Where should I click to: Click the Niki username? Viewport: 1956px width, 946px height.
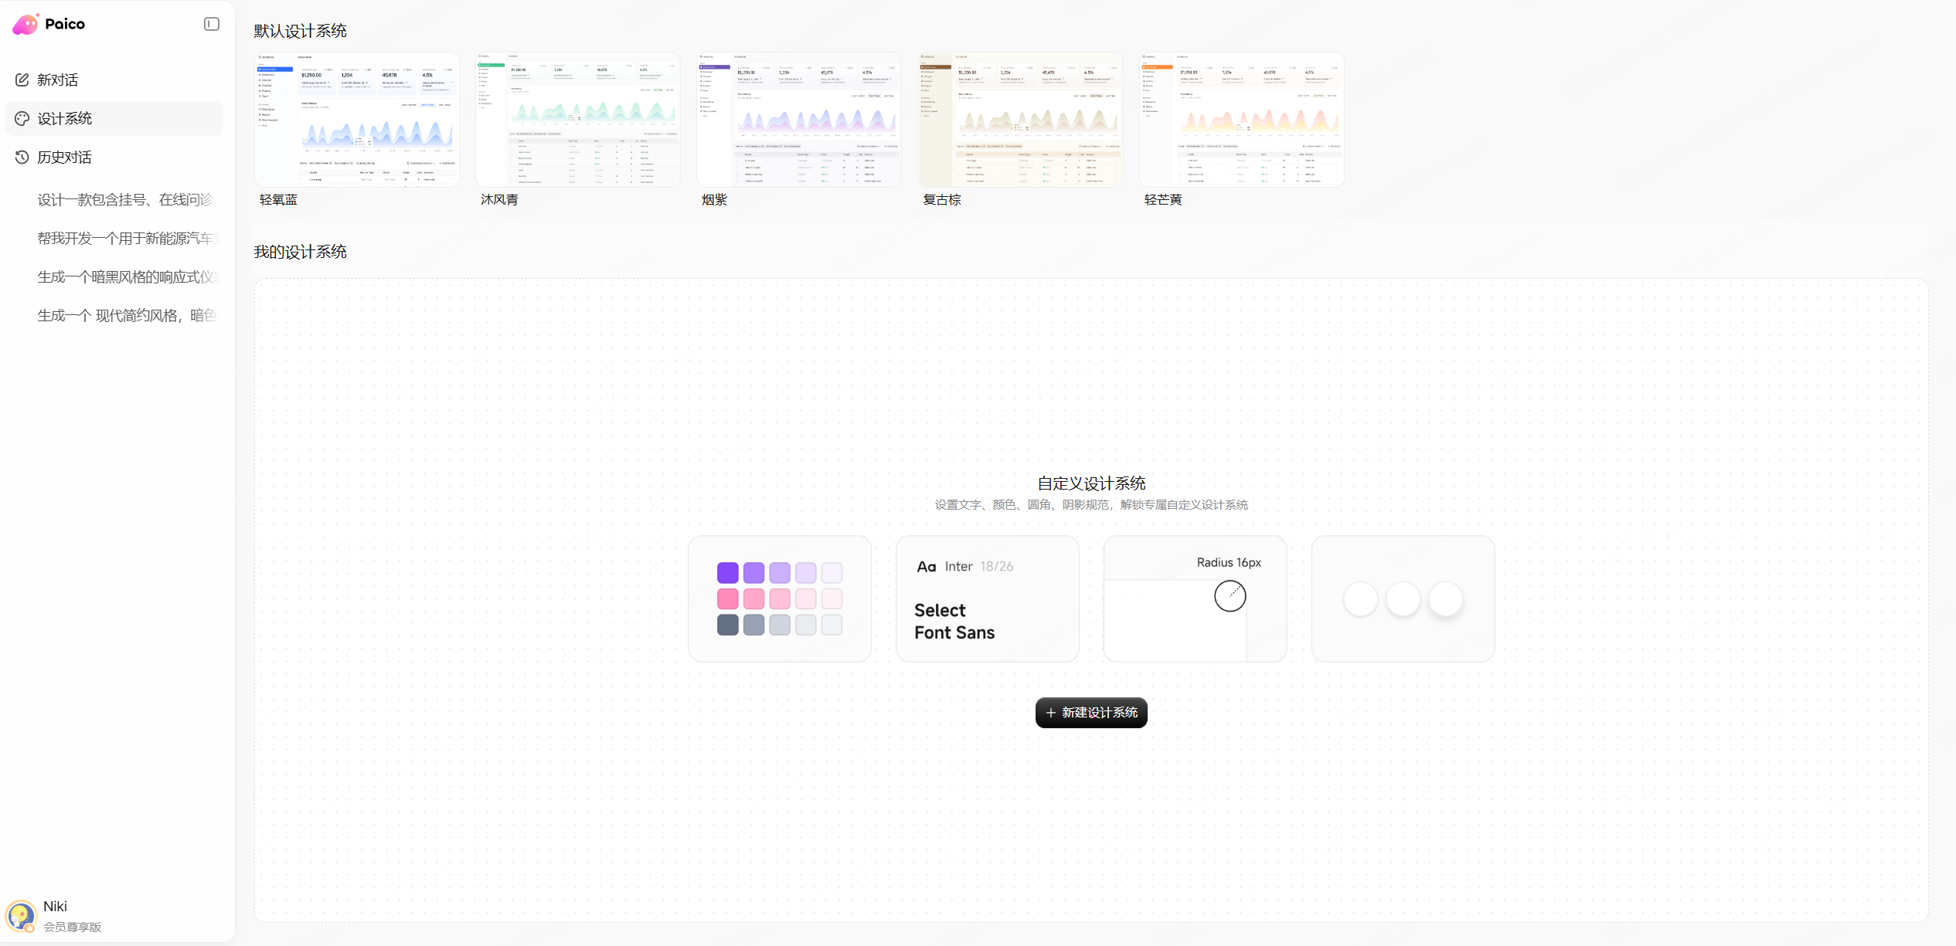point(56,907)
